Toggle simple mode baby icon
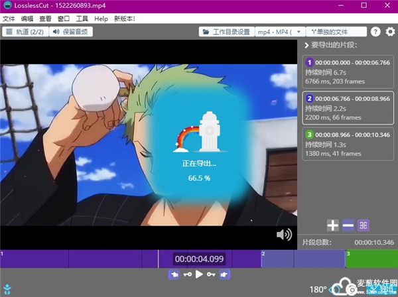Image resolution: width=398 pixels, height=297 pixels. 7,290
